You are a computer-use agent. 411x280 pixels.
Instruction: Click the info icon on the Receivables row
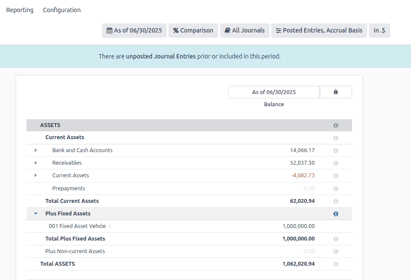point(335,163)
